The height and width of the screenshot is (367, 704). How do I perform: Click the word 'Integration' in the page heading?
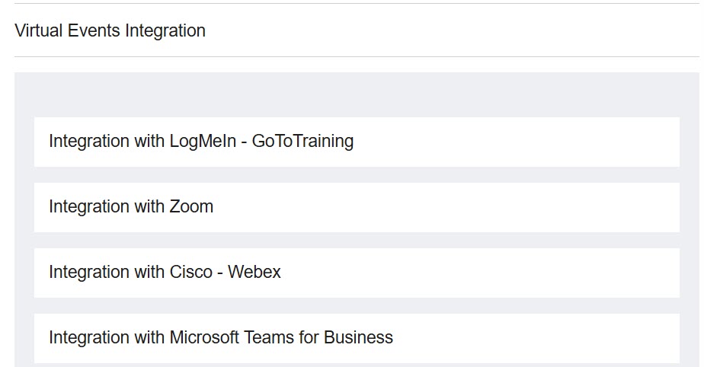click(165, 31)
